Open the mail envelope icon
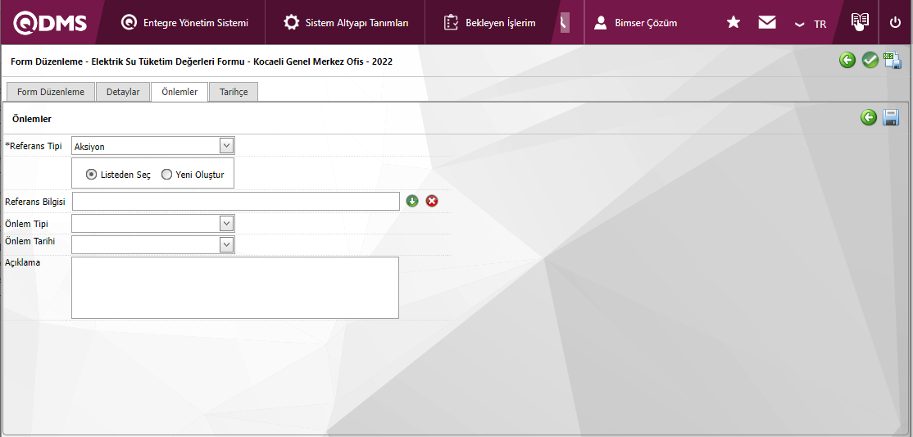 tap(767, 23)
